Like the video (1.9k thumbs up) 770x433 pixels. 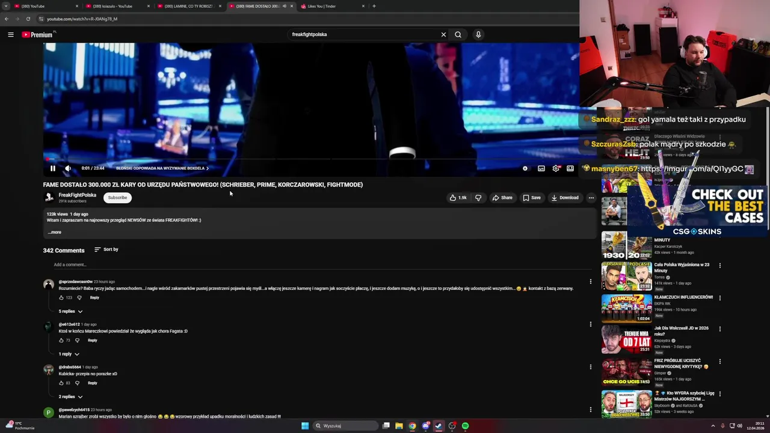click(459, 197)
